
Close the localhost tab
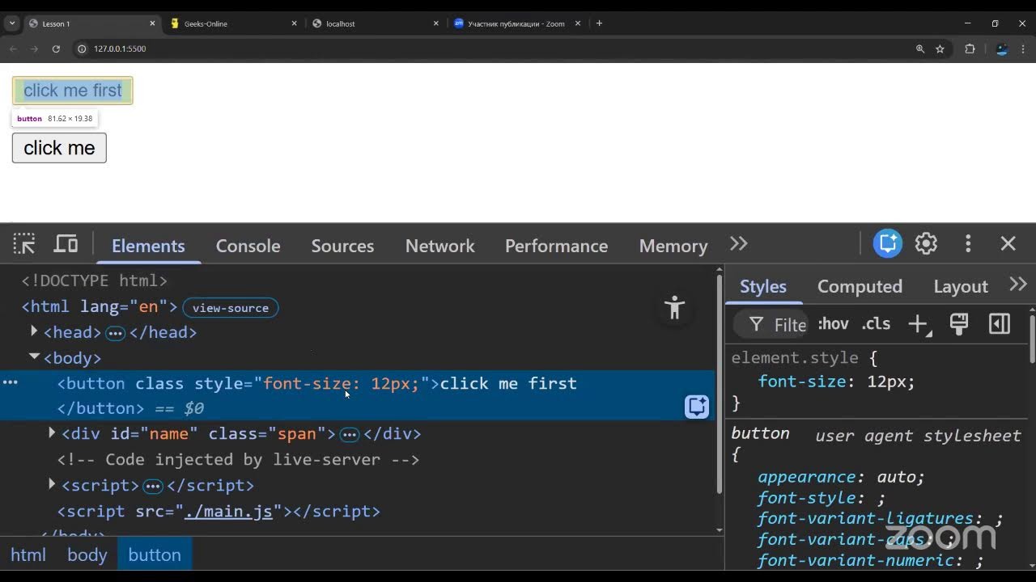[x=436, y=23]
